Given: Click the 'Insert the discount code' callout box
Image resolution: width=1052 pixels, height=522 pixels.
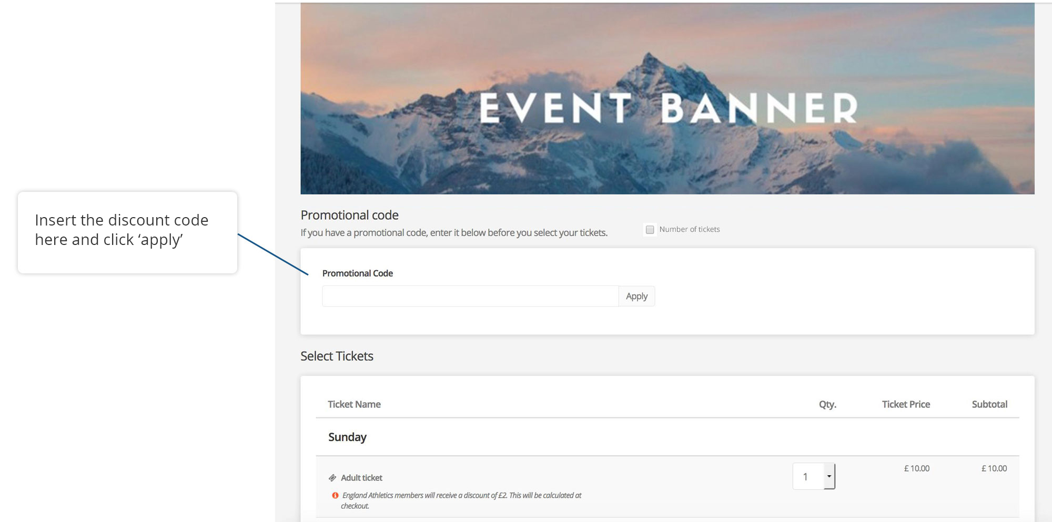Looking at the screenshot, I should [x=127, y=232].
